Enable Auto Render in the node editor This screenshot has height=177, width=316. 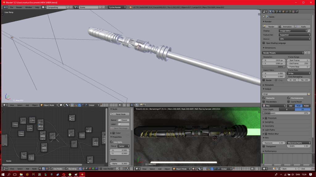tap(101, 168)
